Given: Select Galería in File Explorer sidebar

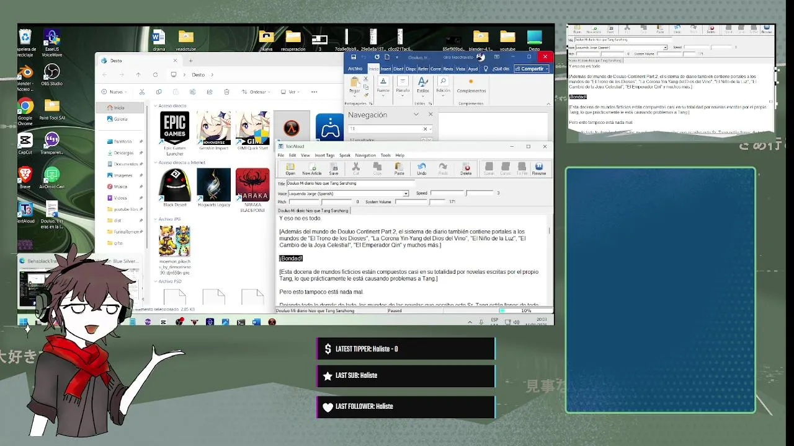Looking at the screenshot, I should coord(119,119).
